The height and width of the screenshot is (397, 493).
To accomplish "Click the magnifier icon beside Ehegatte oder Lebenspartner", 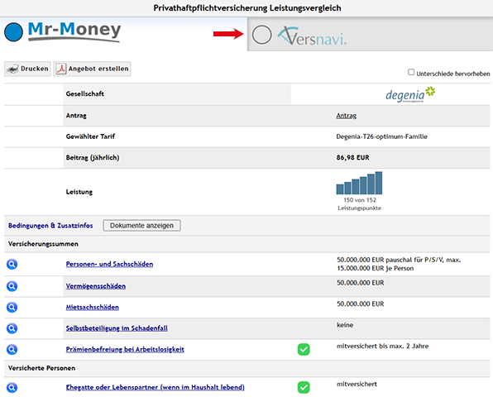I will (x=12, y=388).
